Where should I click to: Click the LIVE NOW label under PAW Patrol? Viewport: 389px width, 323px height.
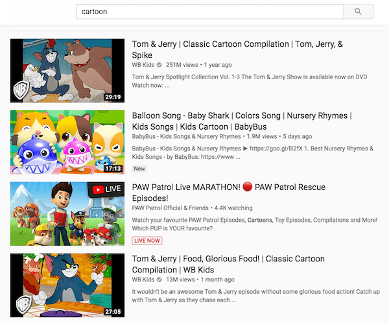click(147, 240)
